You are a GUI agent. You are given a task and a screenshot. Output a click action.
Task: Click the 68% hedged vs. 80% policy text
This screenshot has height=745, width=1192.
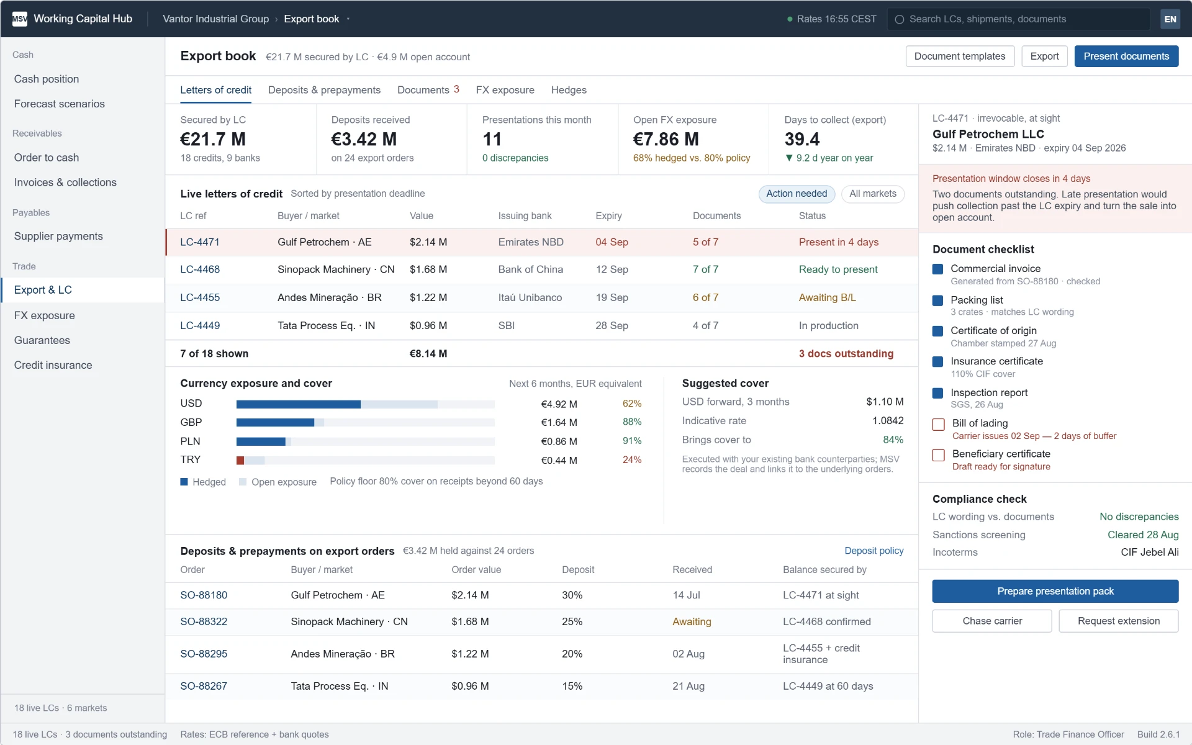tap(692, 158)
